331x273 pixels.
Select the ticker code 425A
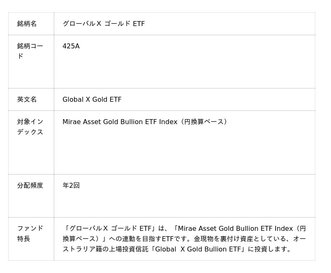tap(71, 46)
